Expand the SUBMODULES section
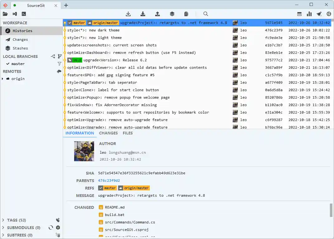334x239 pixels. pyautogui.click(x=3, y=227)
